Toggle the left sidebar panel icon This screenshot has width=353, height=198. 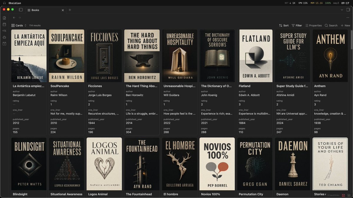21,10
